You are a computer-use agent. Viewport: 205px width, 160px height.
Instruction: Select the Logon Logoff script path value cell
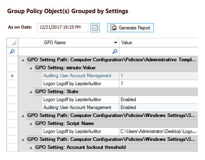(x=158, y=131)
